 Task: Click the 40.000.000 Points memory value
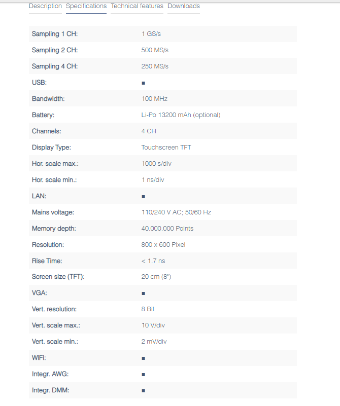tap(167, 229)
